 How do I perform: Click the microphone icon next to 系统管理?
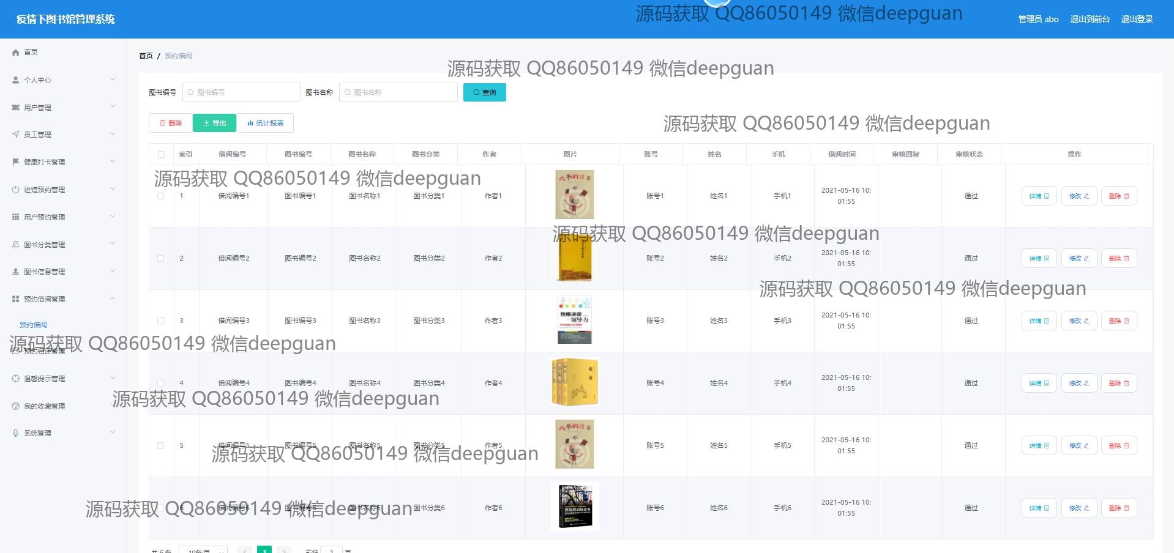tap(16, 433)
